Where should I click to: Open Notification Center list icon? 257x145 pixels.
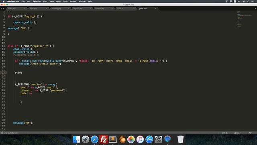pyautogui.click(x=253, y=2)
